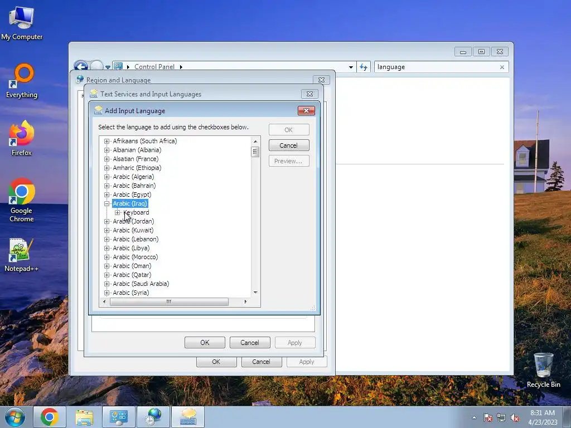Open Google Chrome desktop shortcut

pos(22,200)
